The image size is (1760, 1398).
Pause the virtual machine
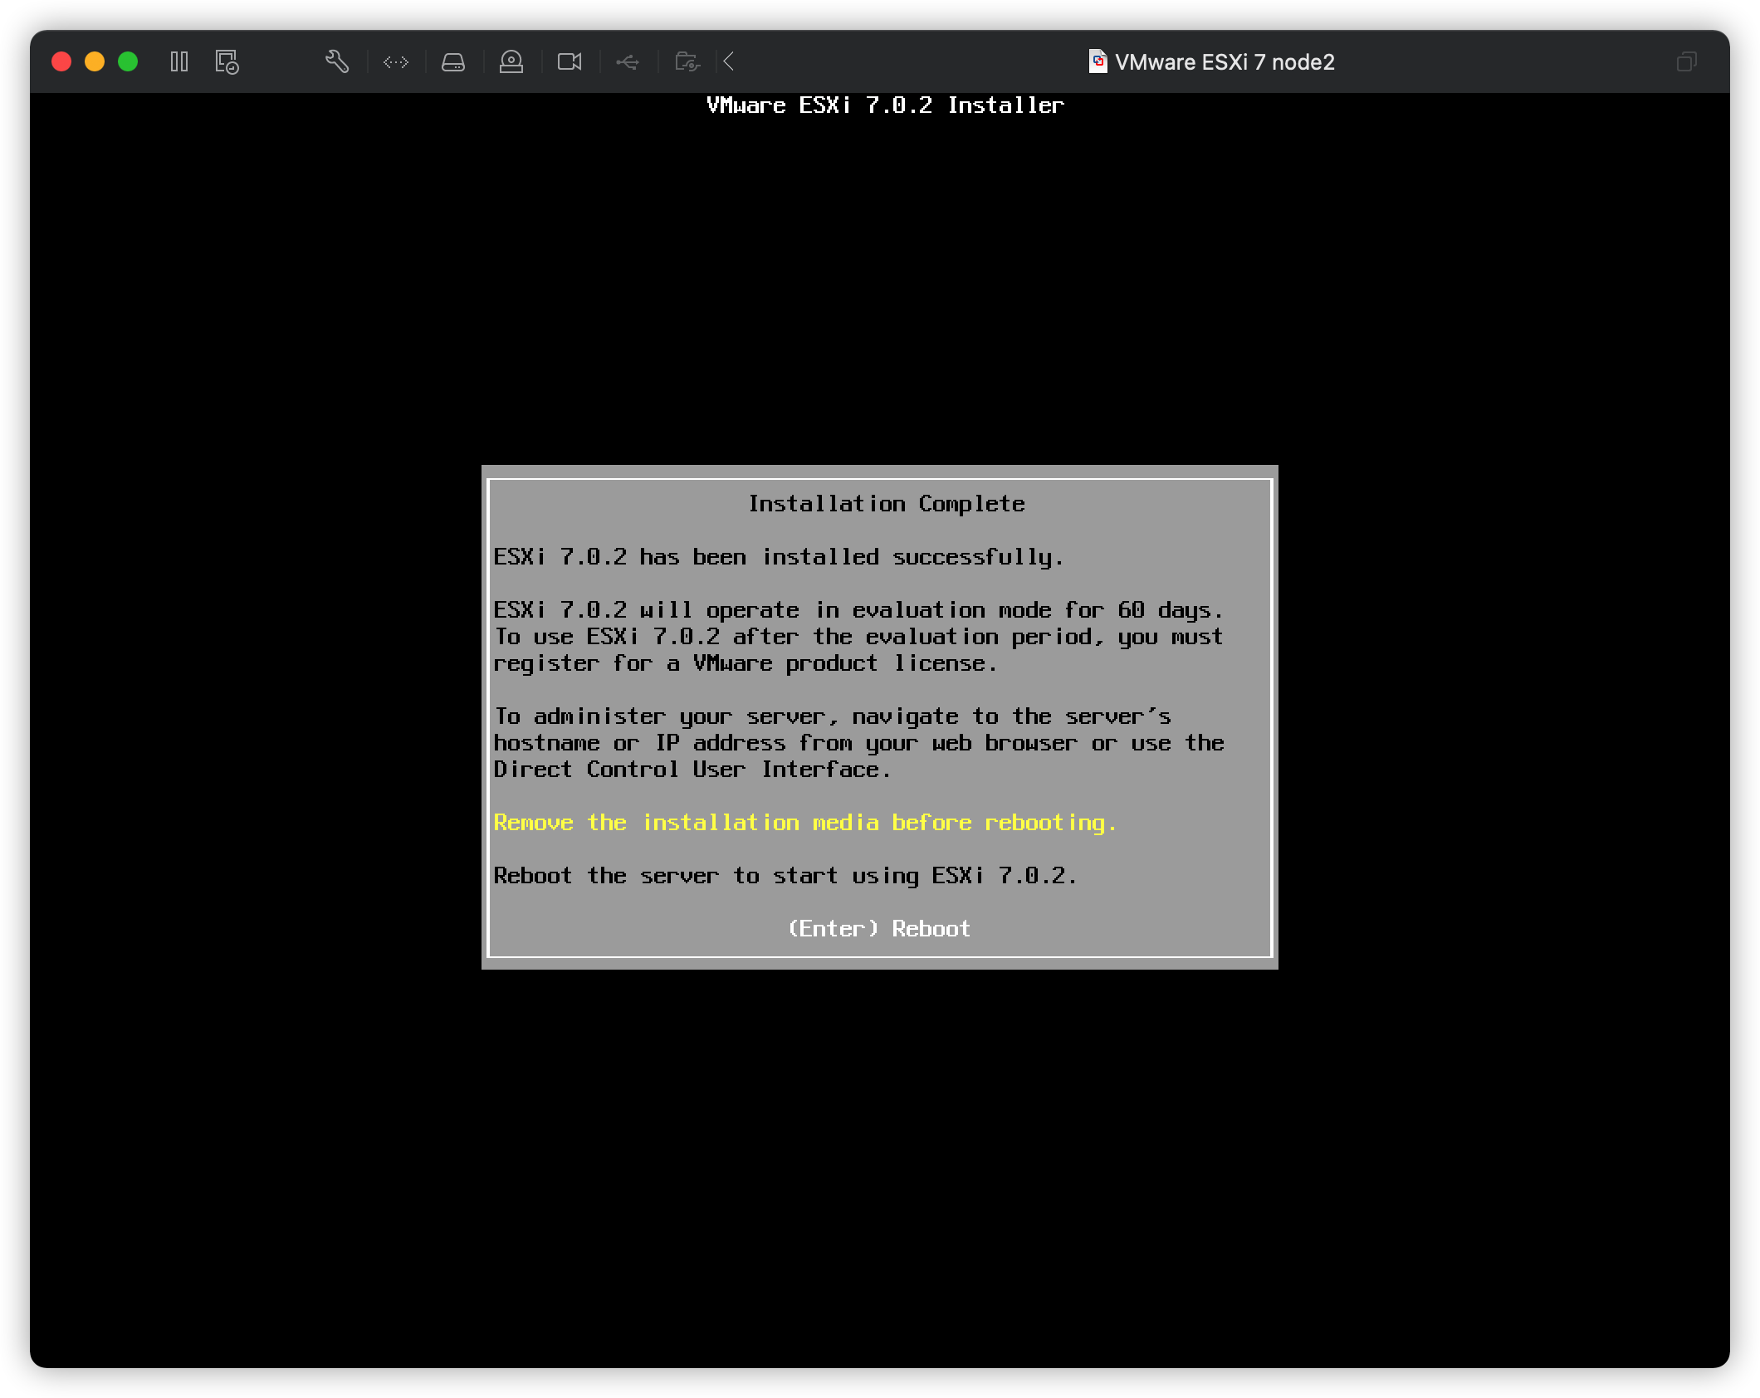[x=178, y=61]
